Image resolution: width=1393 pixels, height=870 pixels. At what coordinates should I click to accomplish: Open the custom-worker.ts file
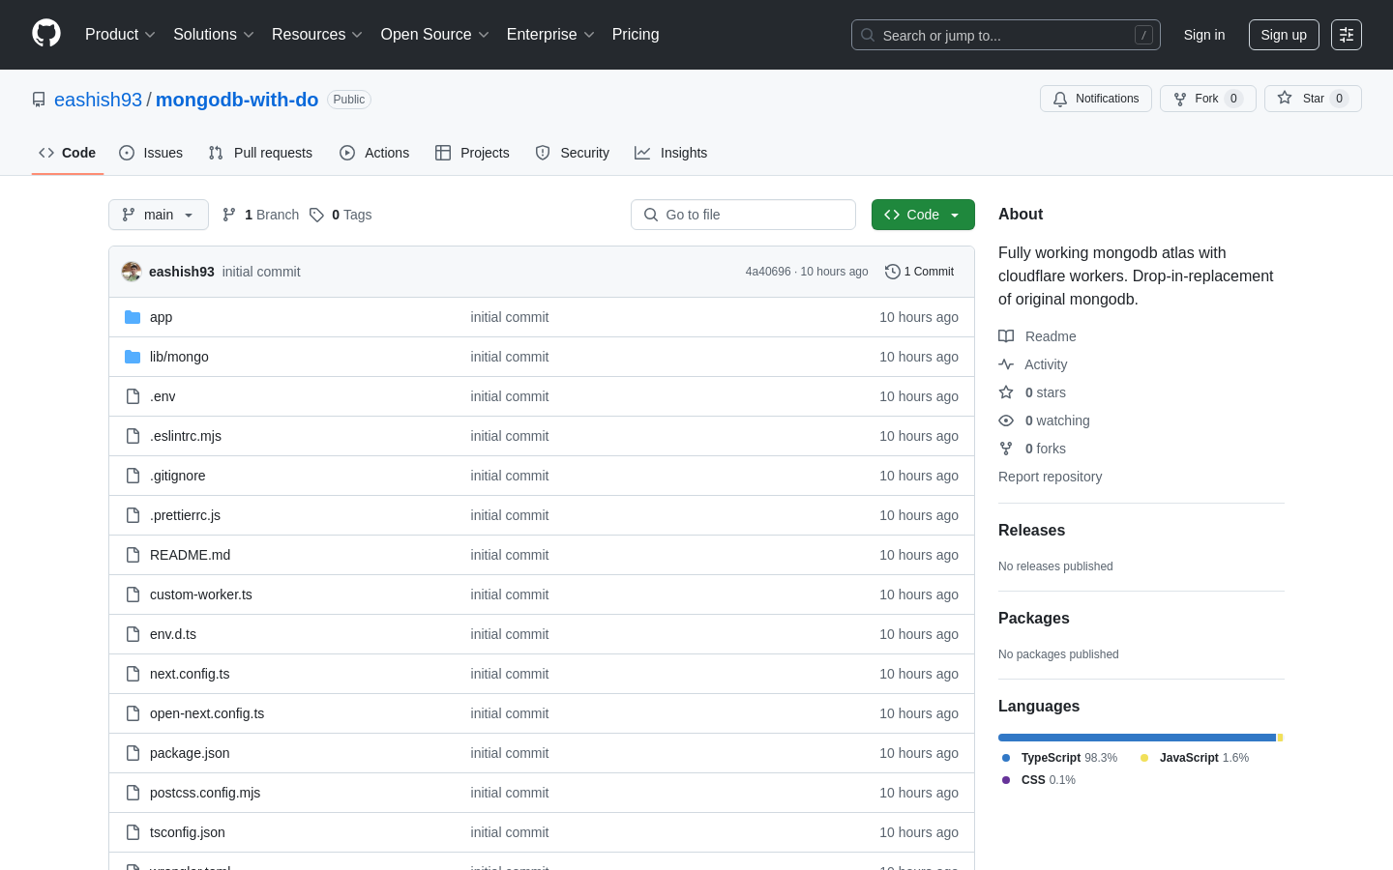click(x=201, y=594)
